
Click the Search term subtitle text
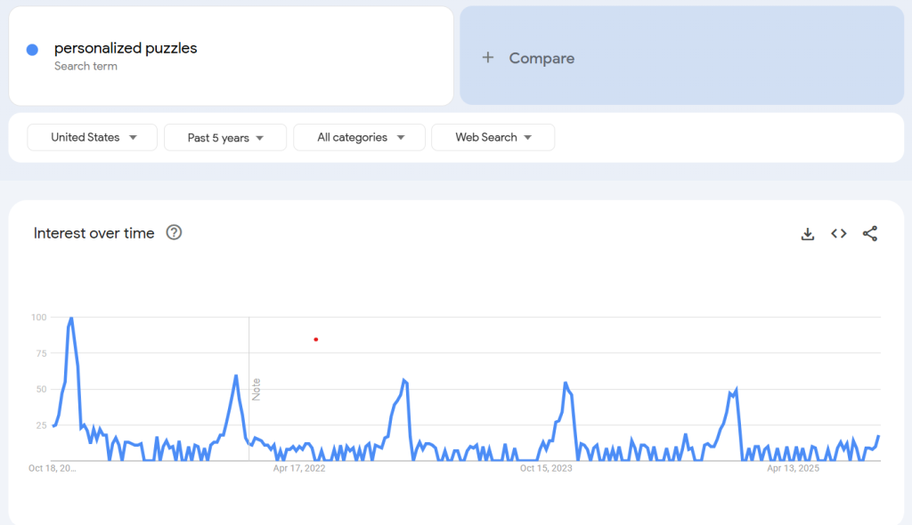(85, 66)
